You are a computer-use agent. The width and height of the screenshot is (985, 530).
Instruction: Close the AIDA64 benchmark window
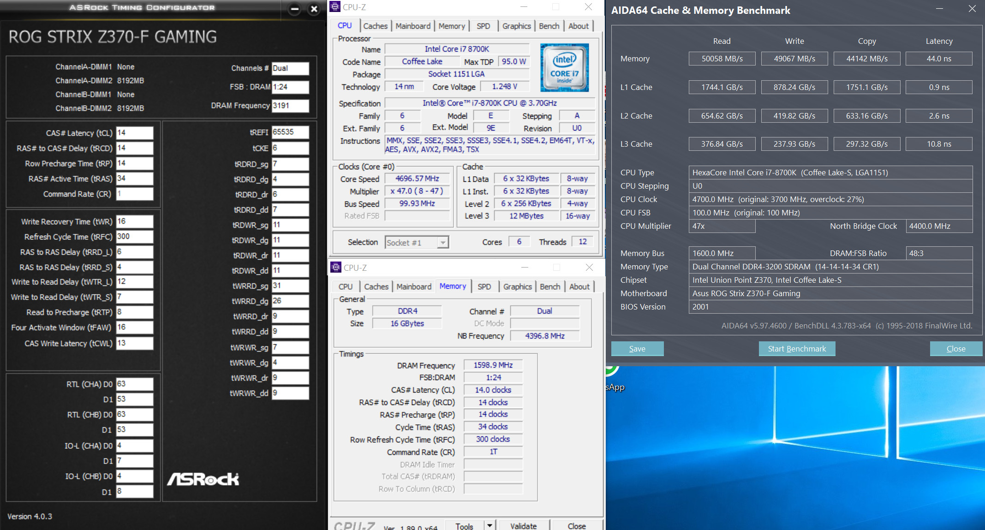point(972,9)
